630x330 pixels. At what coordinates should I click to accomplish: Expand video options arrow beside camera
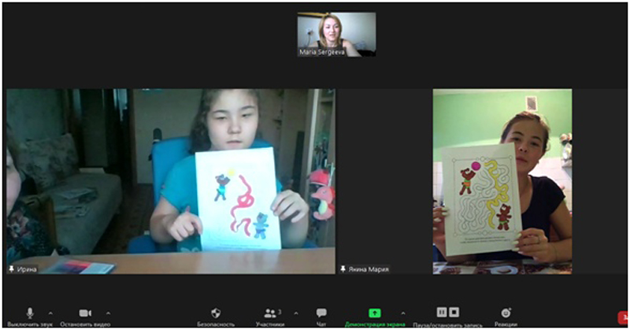pyautogui.click(x=108, y=313)
